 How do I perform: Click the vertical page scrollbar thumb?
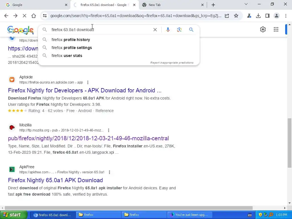coord(289,143)
